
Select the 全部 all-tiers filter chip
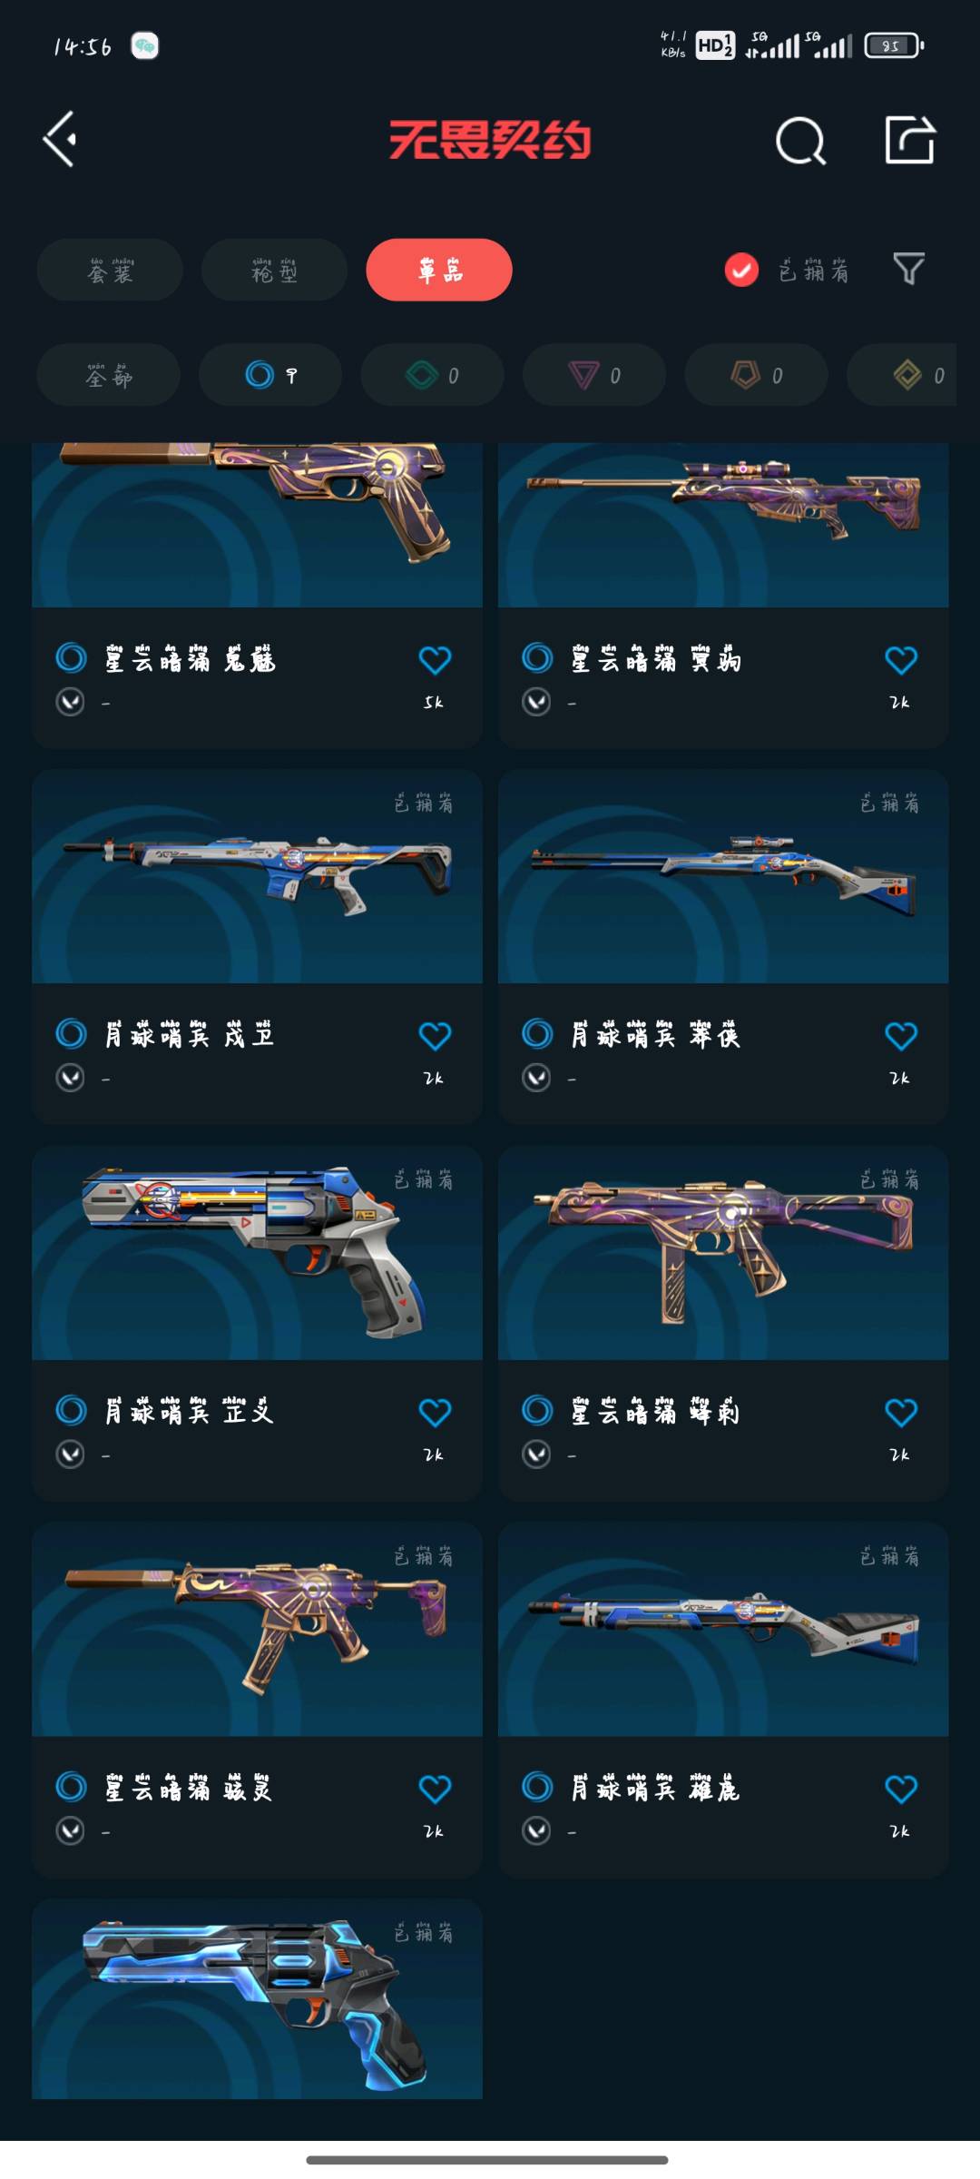coord(109,375)
